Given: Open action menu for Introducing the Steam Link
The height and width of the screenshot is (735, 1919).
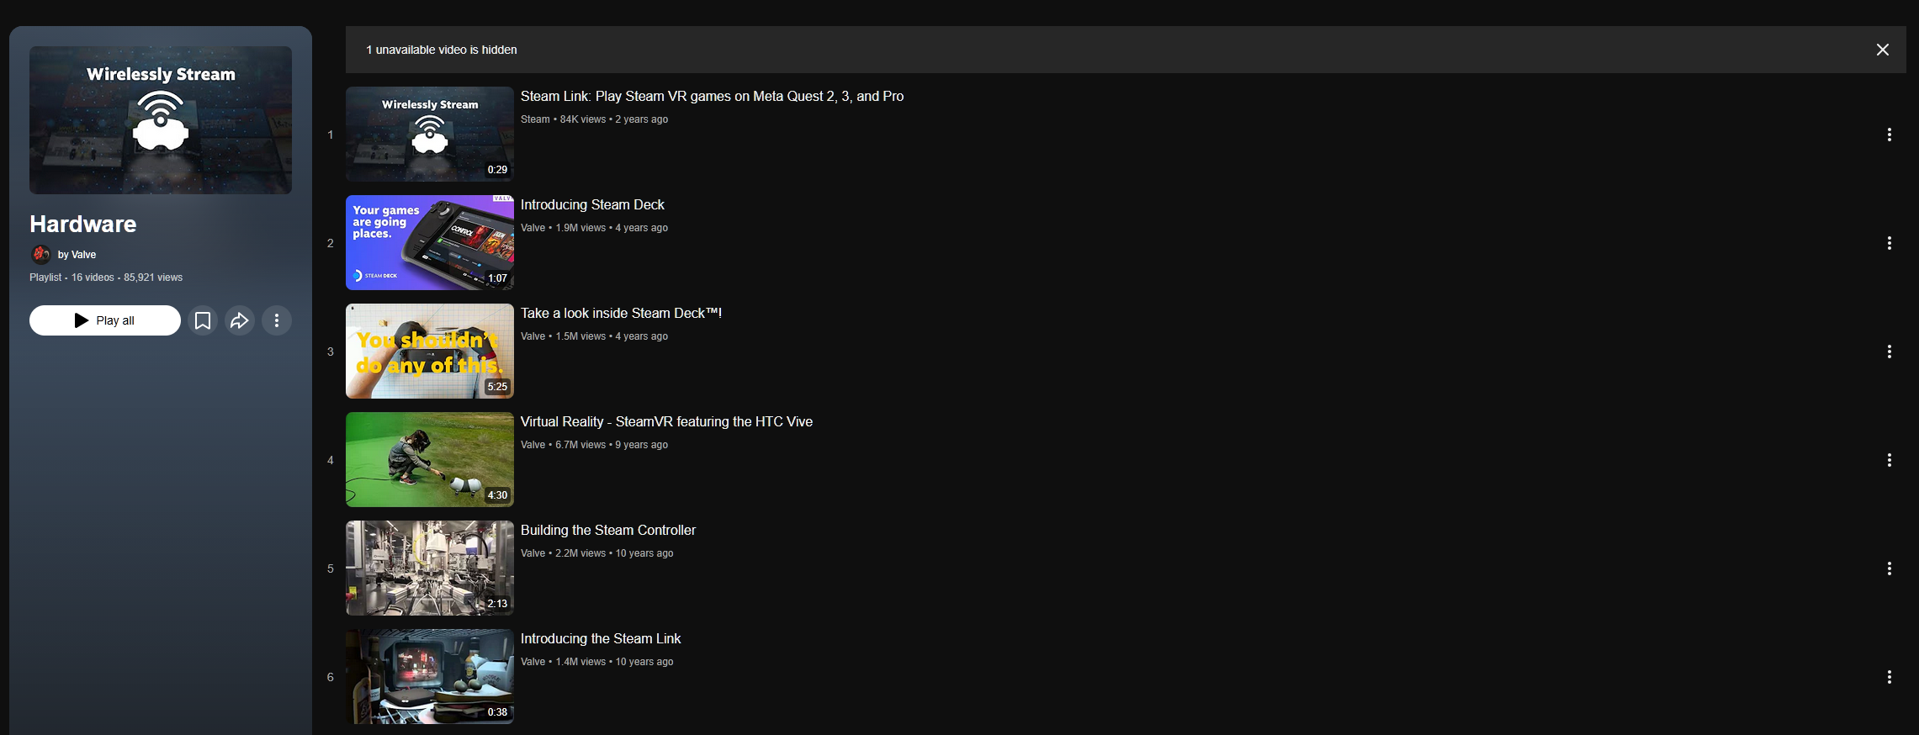Looking at the screenshot, I should (1890, 677).
